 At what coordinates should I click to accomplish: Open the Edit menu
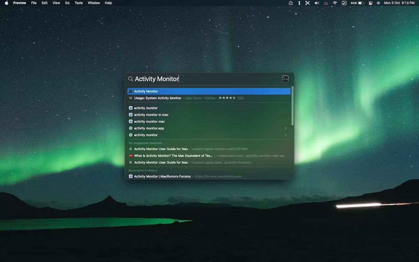45,3
